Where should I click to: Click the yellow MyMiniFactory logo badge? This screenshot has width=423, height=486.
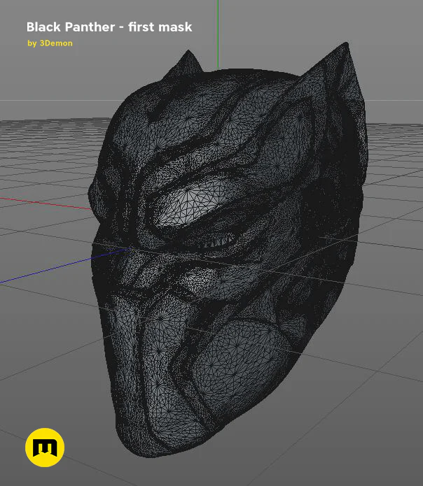[45, 448]
